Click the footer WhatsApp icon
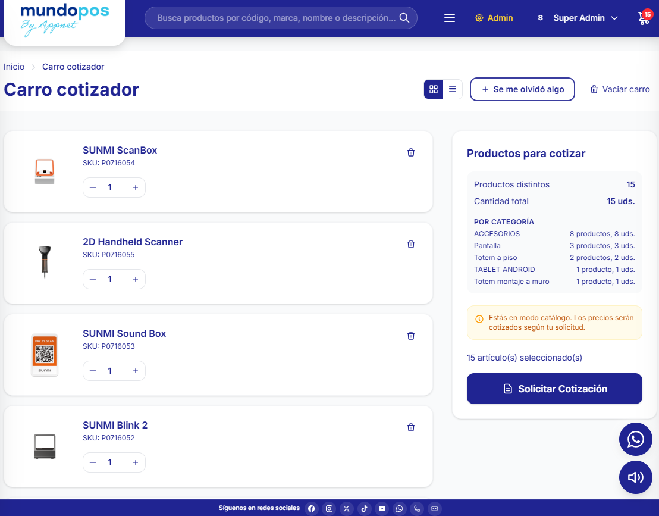 point(399,508)
